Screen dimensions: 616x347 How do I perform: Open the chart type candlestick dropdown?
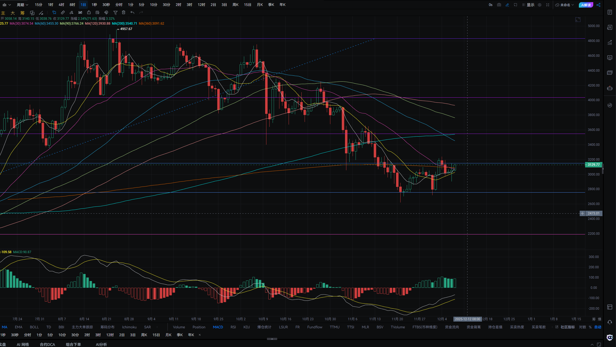(x=6, y=5)
